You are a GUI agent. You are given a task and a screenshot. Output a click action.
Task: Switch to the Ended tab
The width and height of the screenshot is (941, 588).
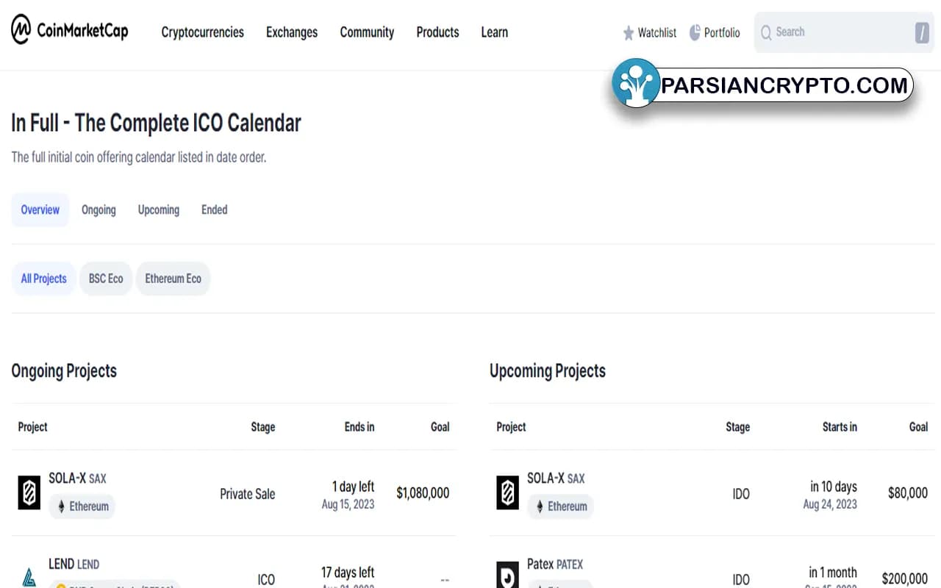pyautogui.click(x=215, y=209)
